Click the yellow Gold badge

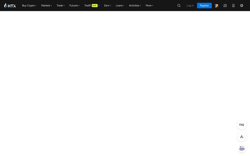(94, 6)
